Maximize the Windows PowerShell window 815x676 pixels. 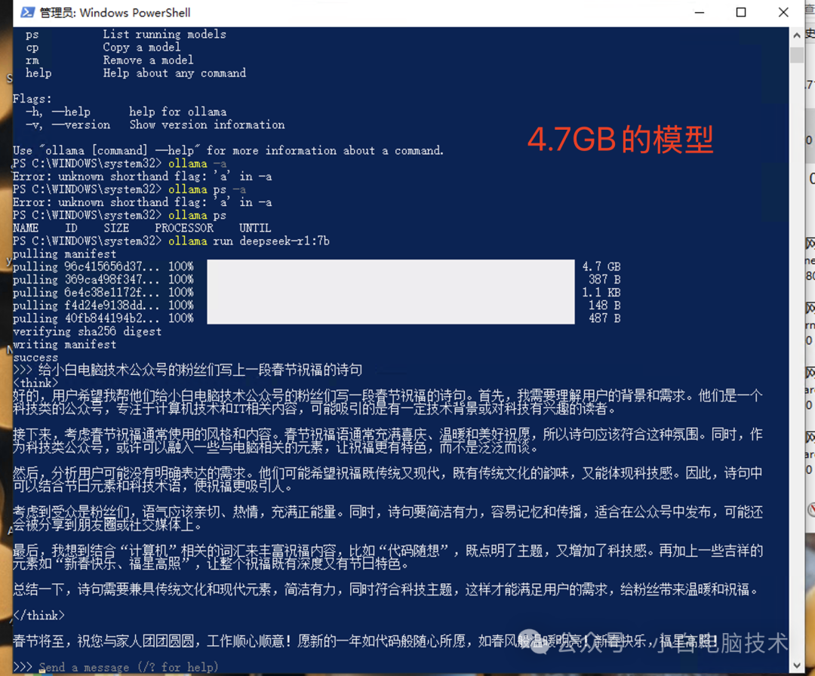tap(741, 12)
